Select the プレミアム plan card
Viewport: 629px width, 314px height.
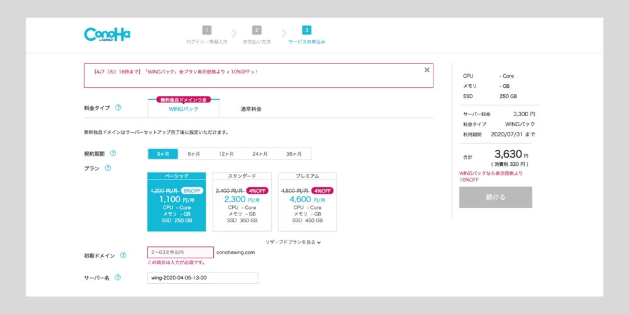tap(308, 202)
